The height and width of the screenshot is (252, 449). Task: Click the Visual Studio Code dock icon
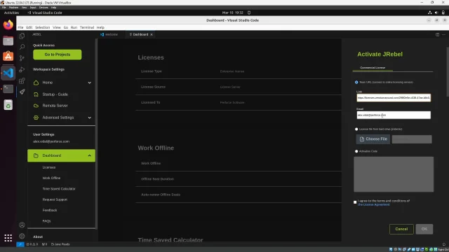coord(8,73)
